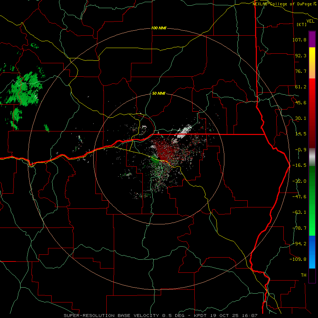
Task: Click the 50 NMI range ring label
Action: [x=159, y=93]
